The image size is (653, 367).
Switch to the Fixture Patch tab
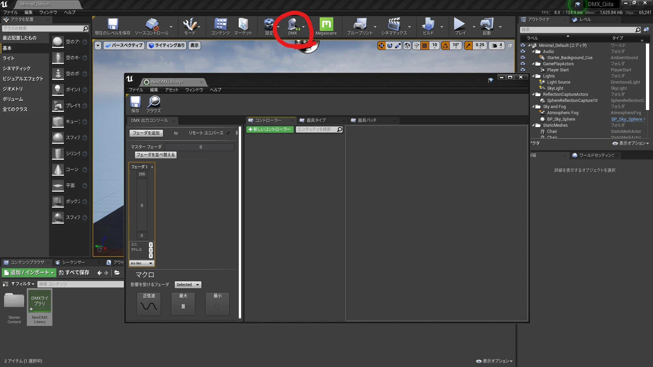[x=367, y=120]
